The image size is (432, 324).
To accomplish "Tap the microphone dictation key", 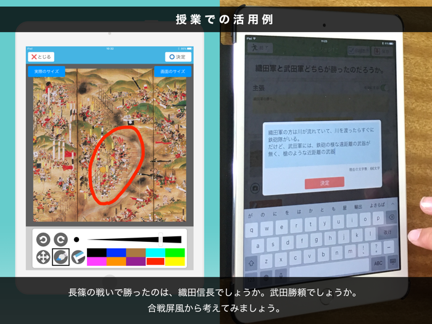I will pyautogui.click(x=281, y=276).
